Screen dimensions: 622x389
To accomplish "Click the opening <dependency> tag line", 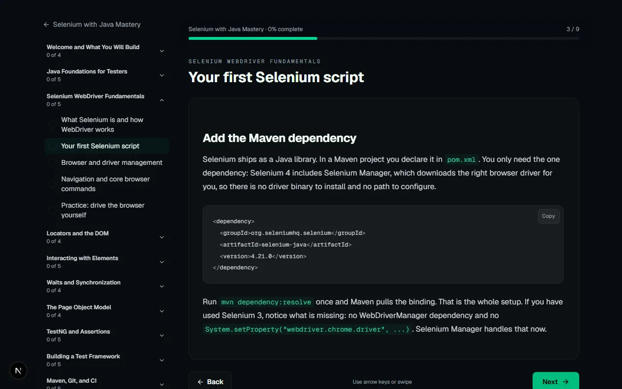I will (x=234, y=221).
